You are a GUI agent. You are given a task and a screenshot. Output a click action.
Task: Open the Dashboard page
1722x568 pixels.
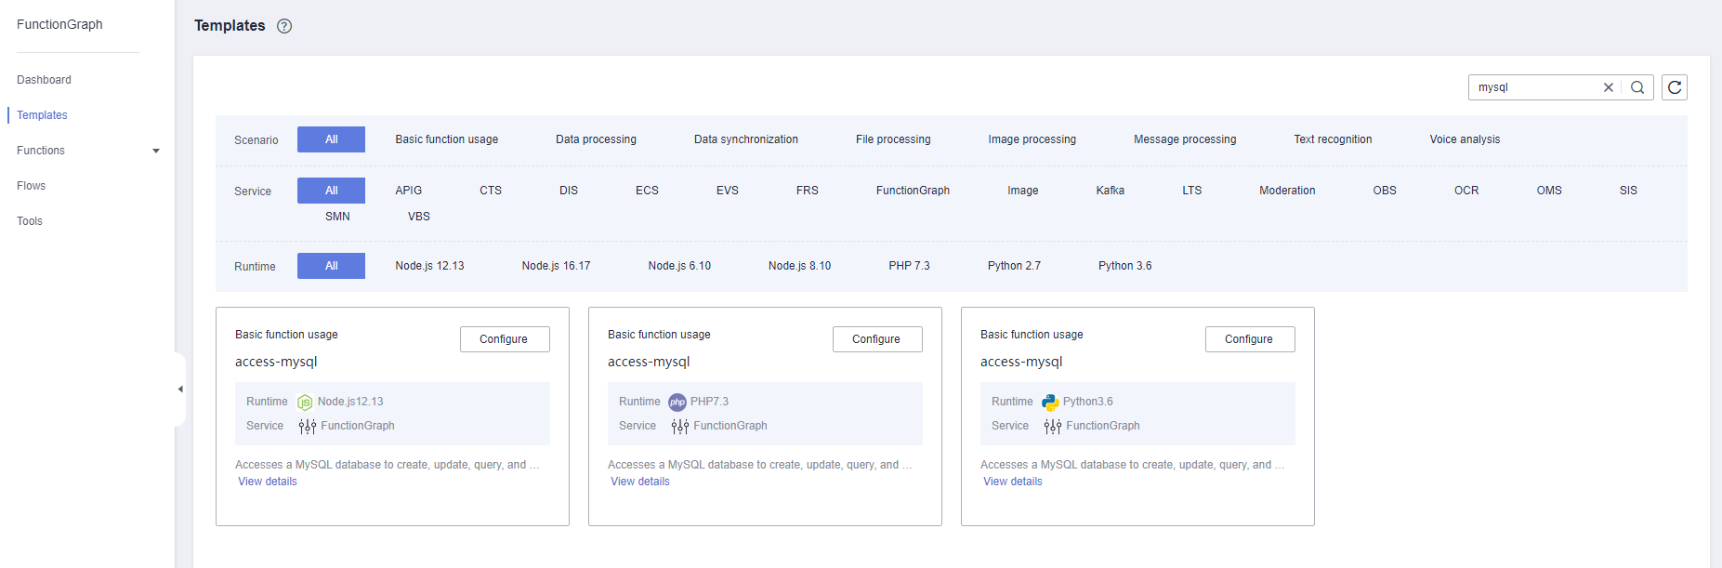click(x=44, y=80)
